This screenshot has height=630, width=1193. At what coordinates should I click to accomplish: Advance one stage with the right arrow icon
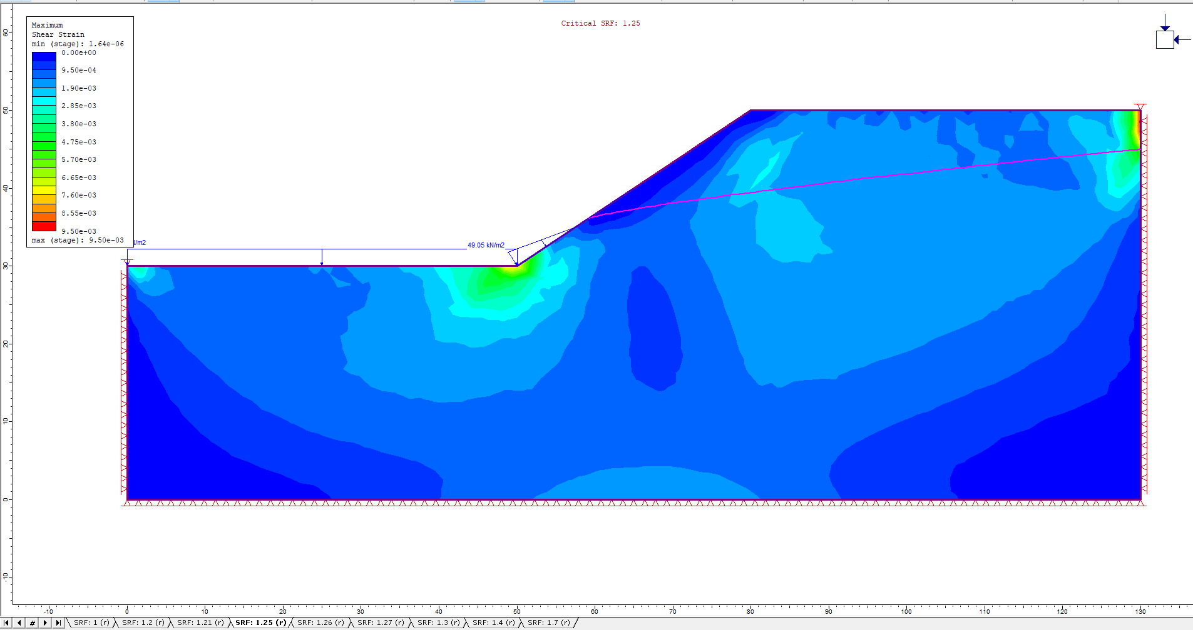(44, 622)
